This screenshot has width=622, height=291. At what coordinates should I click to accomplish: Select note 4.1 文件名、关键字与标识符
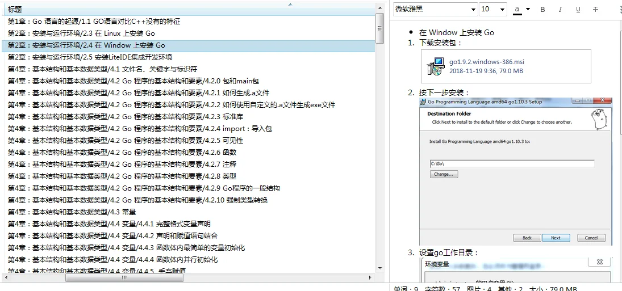click(189, 69)
